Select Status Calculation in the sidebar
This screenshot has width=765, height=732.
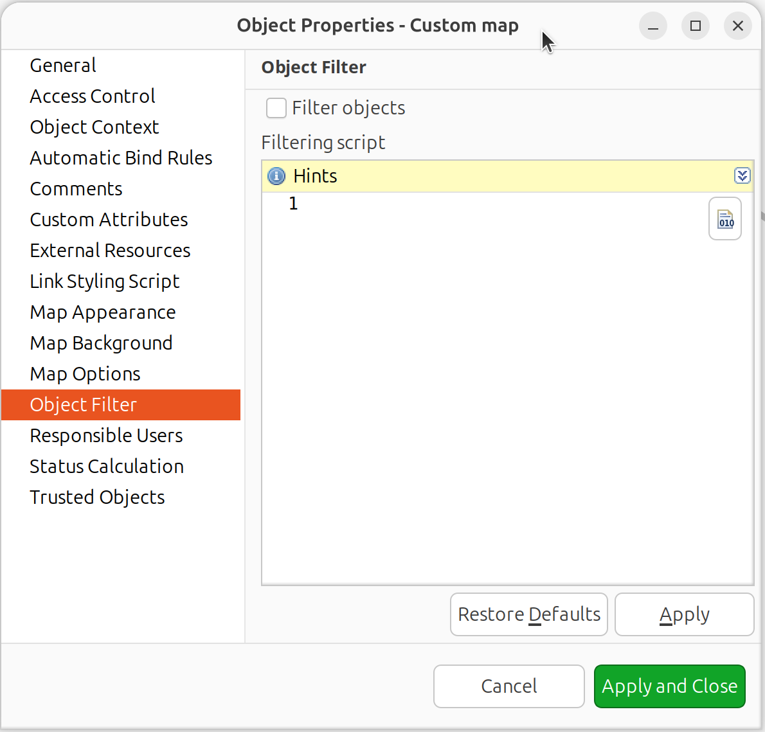tap(107, 466)
